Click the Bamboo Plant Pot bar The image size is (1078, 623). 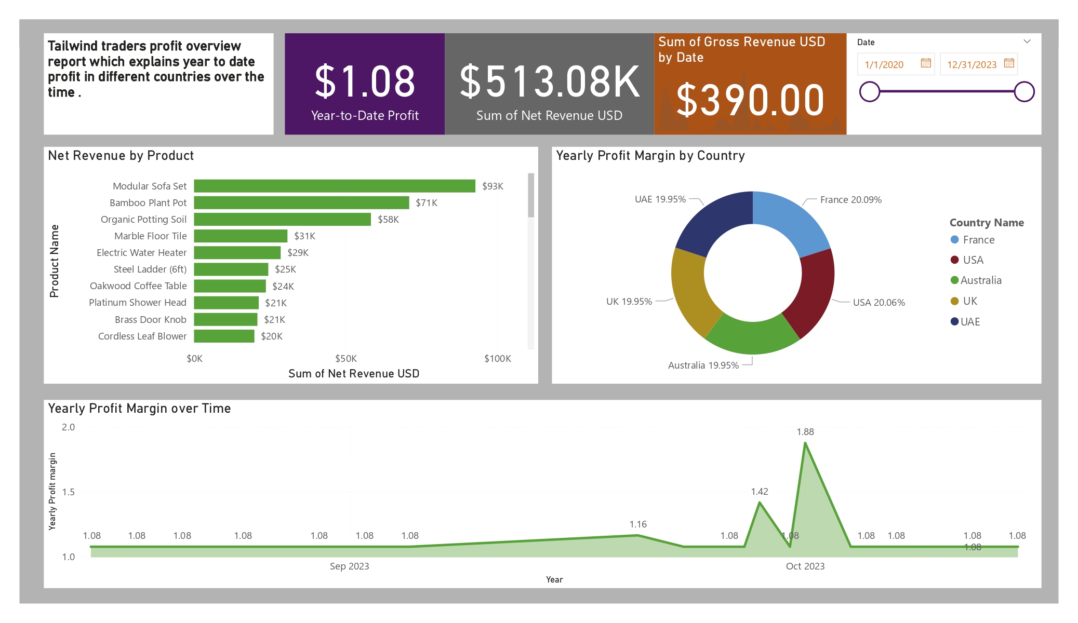coord(301,202)
